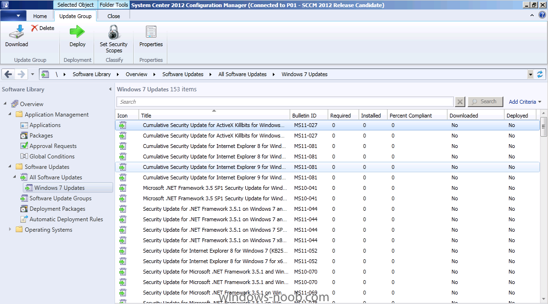Image resolution: width=548 pixels, height=304 pixels.
Task: Collapse the All Software Updates node
Action: tap(15, 177)
